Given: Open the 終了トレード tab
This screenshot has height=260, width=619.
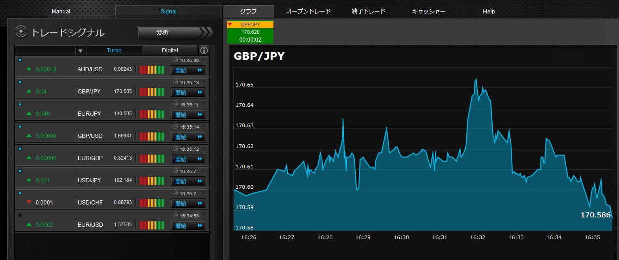Looking at the screenshot, I should point(368,12).
